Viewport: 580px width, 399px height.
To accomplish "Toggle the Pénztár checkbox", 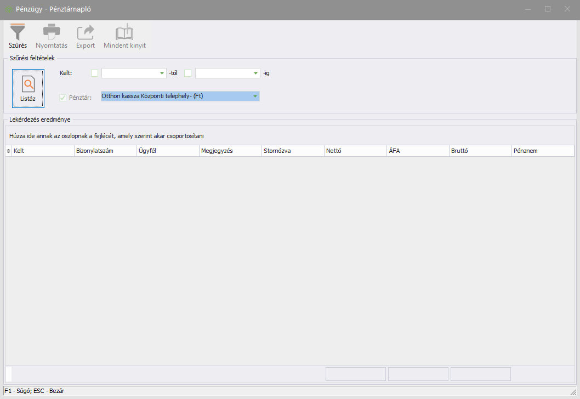I will point(62,98).
